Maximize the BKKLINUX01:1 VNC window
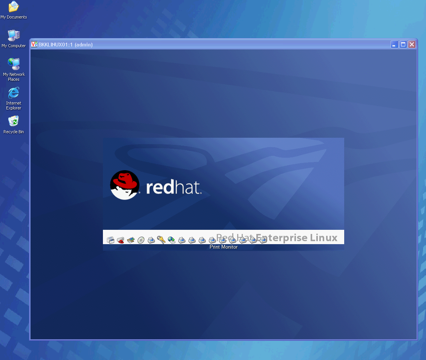This screenshot has width=426, height=360. click(403, 44)
